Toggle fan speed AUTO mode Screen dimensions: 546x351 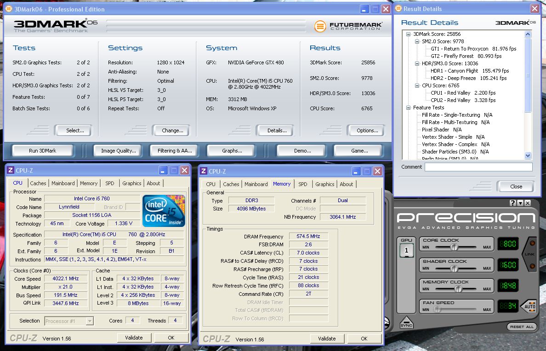click(530, 306)
